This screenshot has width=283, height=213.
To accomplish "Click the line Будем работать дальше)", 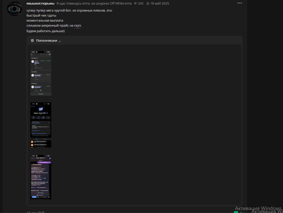I will click(x=45, y=31).
